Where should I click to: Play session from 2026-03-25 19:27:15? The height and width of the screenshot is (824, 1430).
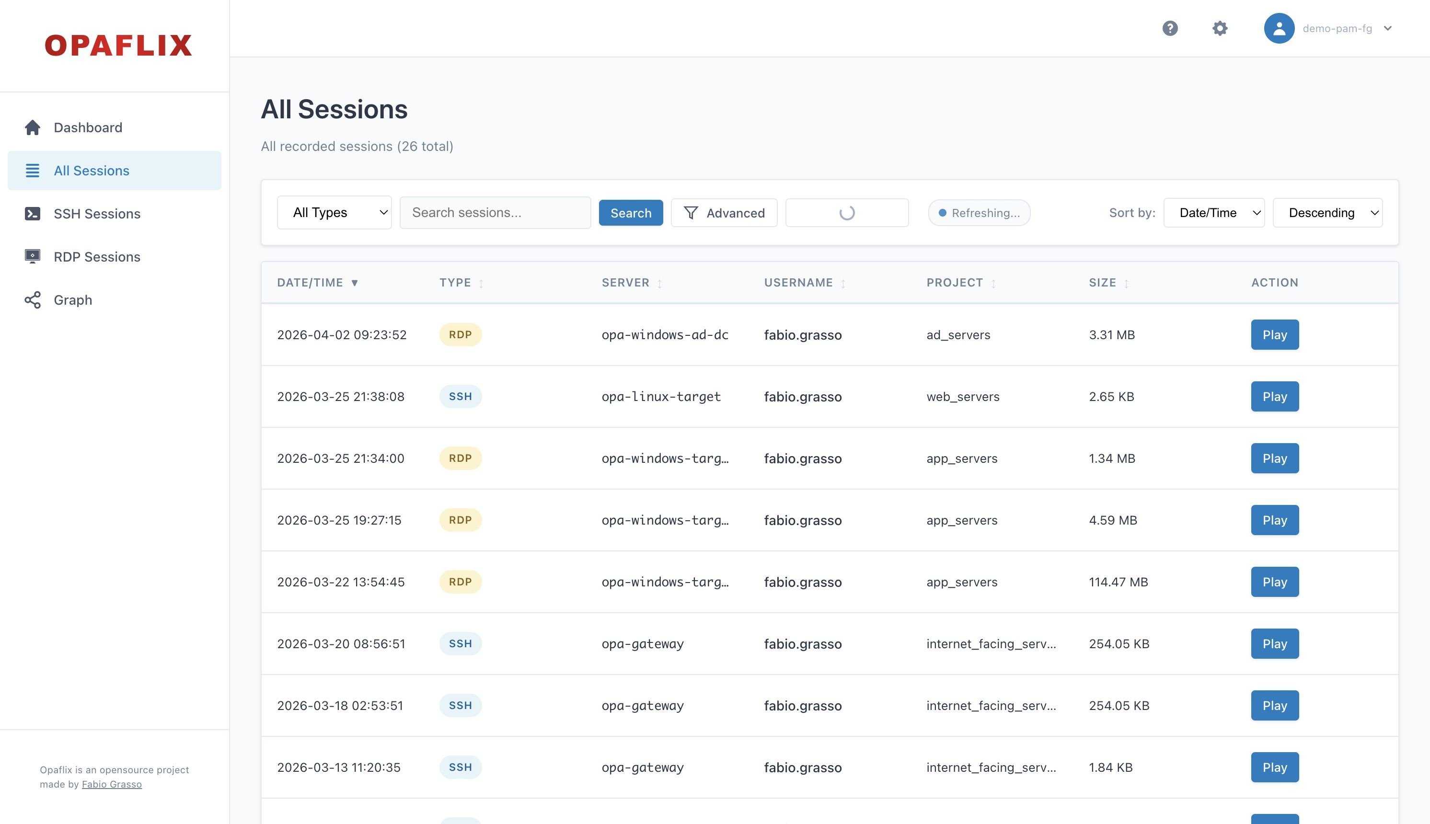point(1274,519)
